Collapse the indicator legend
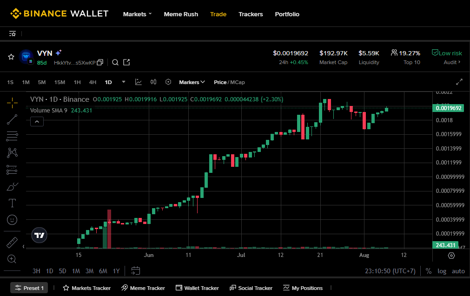This screenshot has height=296, width=470. 37,122
